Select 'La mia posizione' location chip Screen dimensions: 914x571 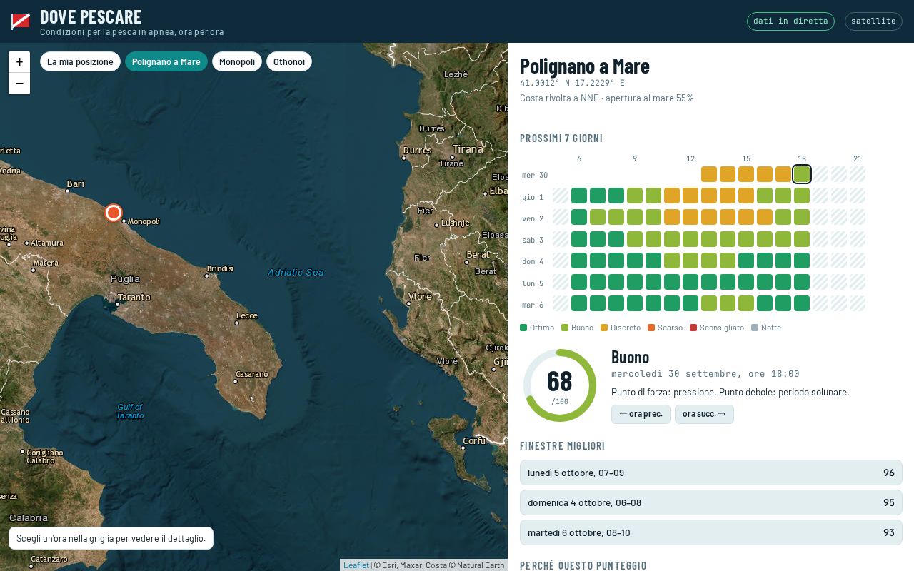(x=80, y=61)
